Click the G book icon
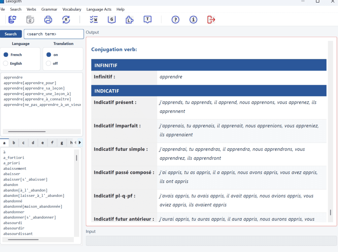338x252 pixels. coord(112,19)
